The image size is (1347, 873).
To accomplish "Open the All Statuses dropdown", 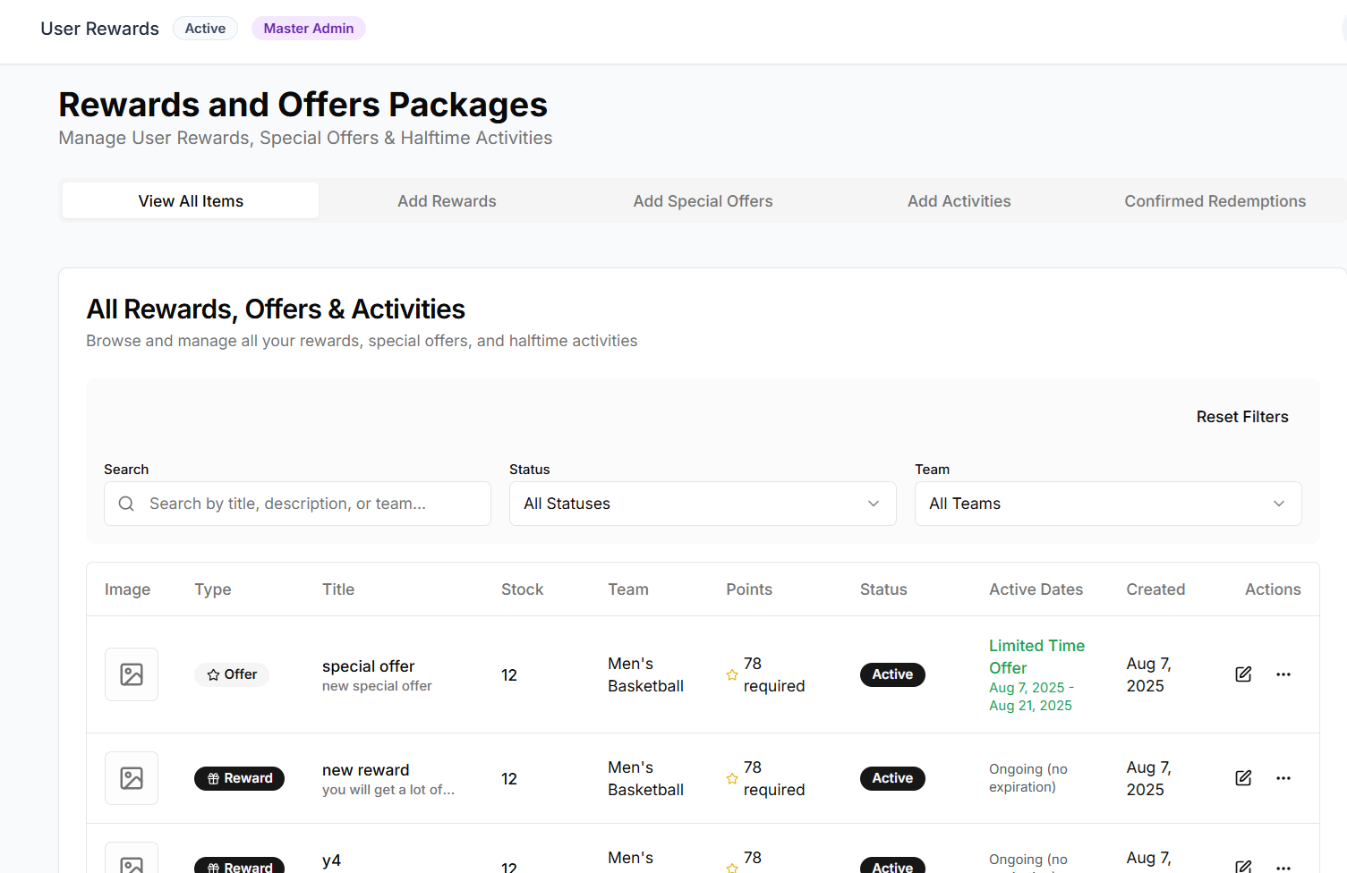I will 702,504.
